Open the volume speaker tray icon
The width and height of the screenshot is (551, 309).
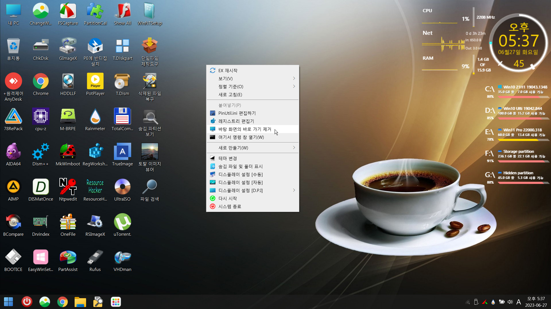(510, 302)
